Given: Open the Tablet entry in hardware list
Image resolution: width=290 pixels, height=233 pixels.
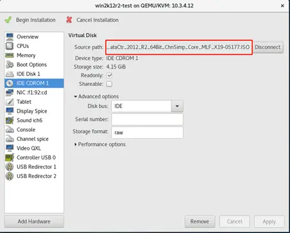Looking at the screenshot, I should tap(34, 102).
